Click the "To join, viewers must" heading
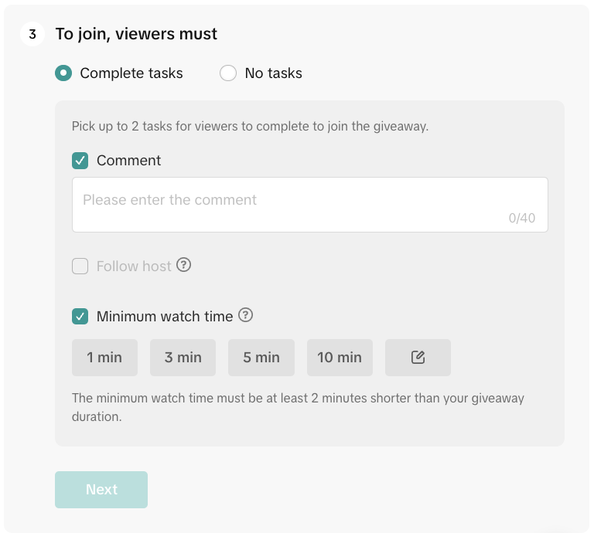 pos(136,35)
